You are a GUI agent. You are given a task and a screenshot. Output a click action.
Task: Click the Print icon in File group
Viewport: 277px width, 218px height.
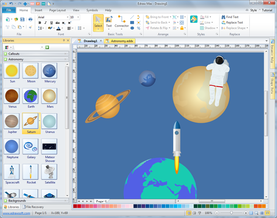(x=30, y=19)
